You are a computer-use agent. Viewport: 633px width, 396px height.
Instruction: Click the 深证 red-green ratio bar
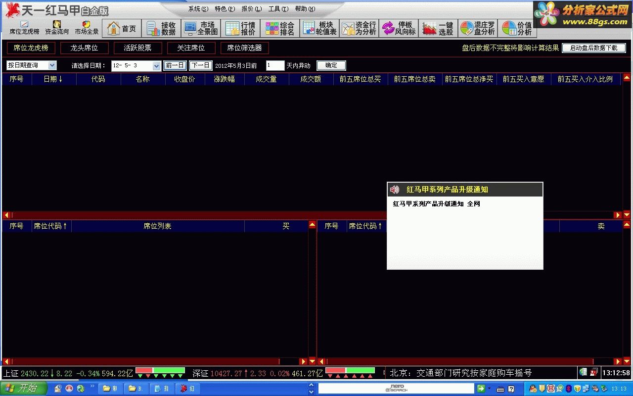350,370
